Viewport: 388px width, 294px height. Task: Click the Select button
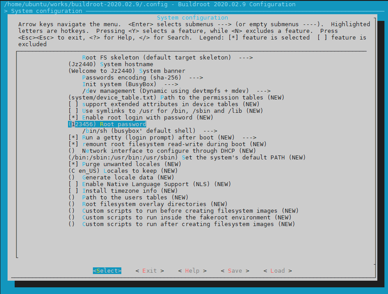coord(107,271)
